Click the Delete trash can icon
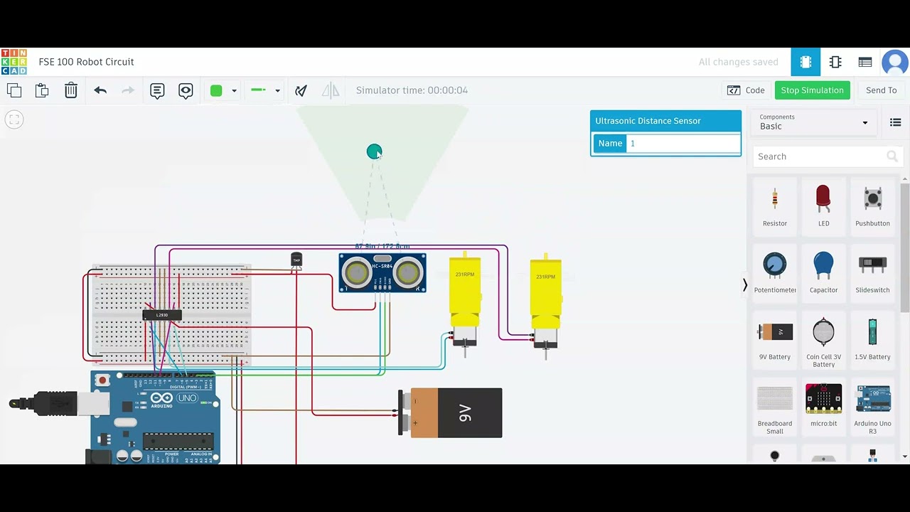910x512 pixels. click(71, 90)
